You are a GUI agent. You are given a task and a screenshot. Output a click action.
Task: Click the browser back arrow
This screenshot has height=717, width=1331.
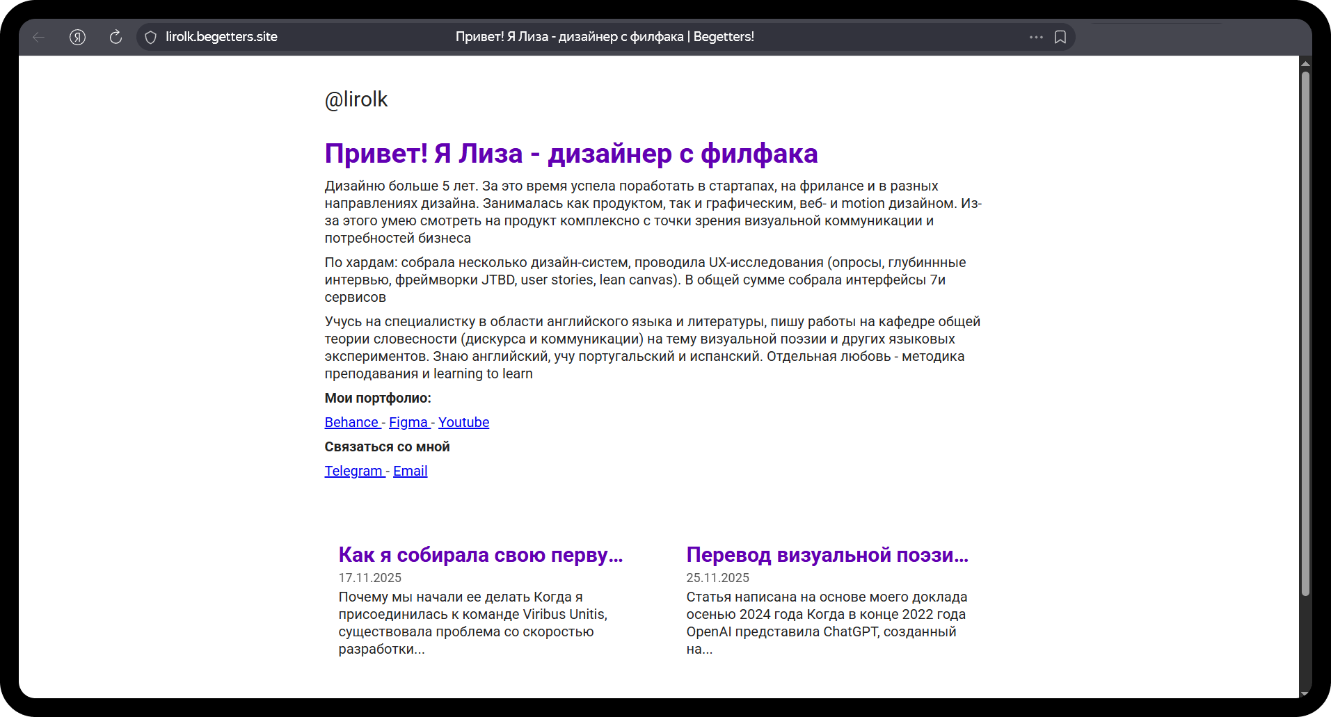(x=39, y=37)
